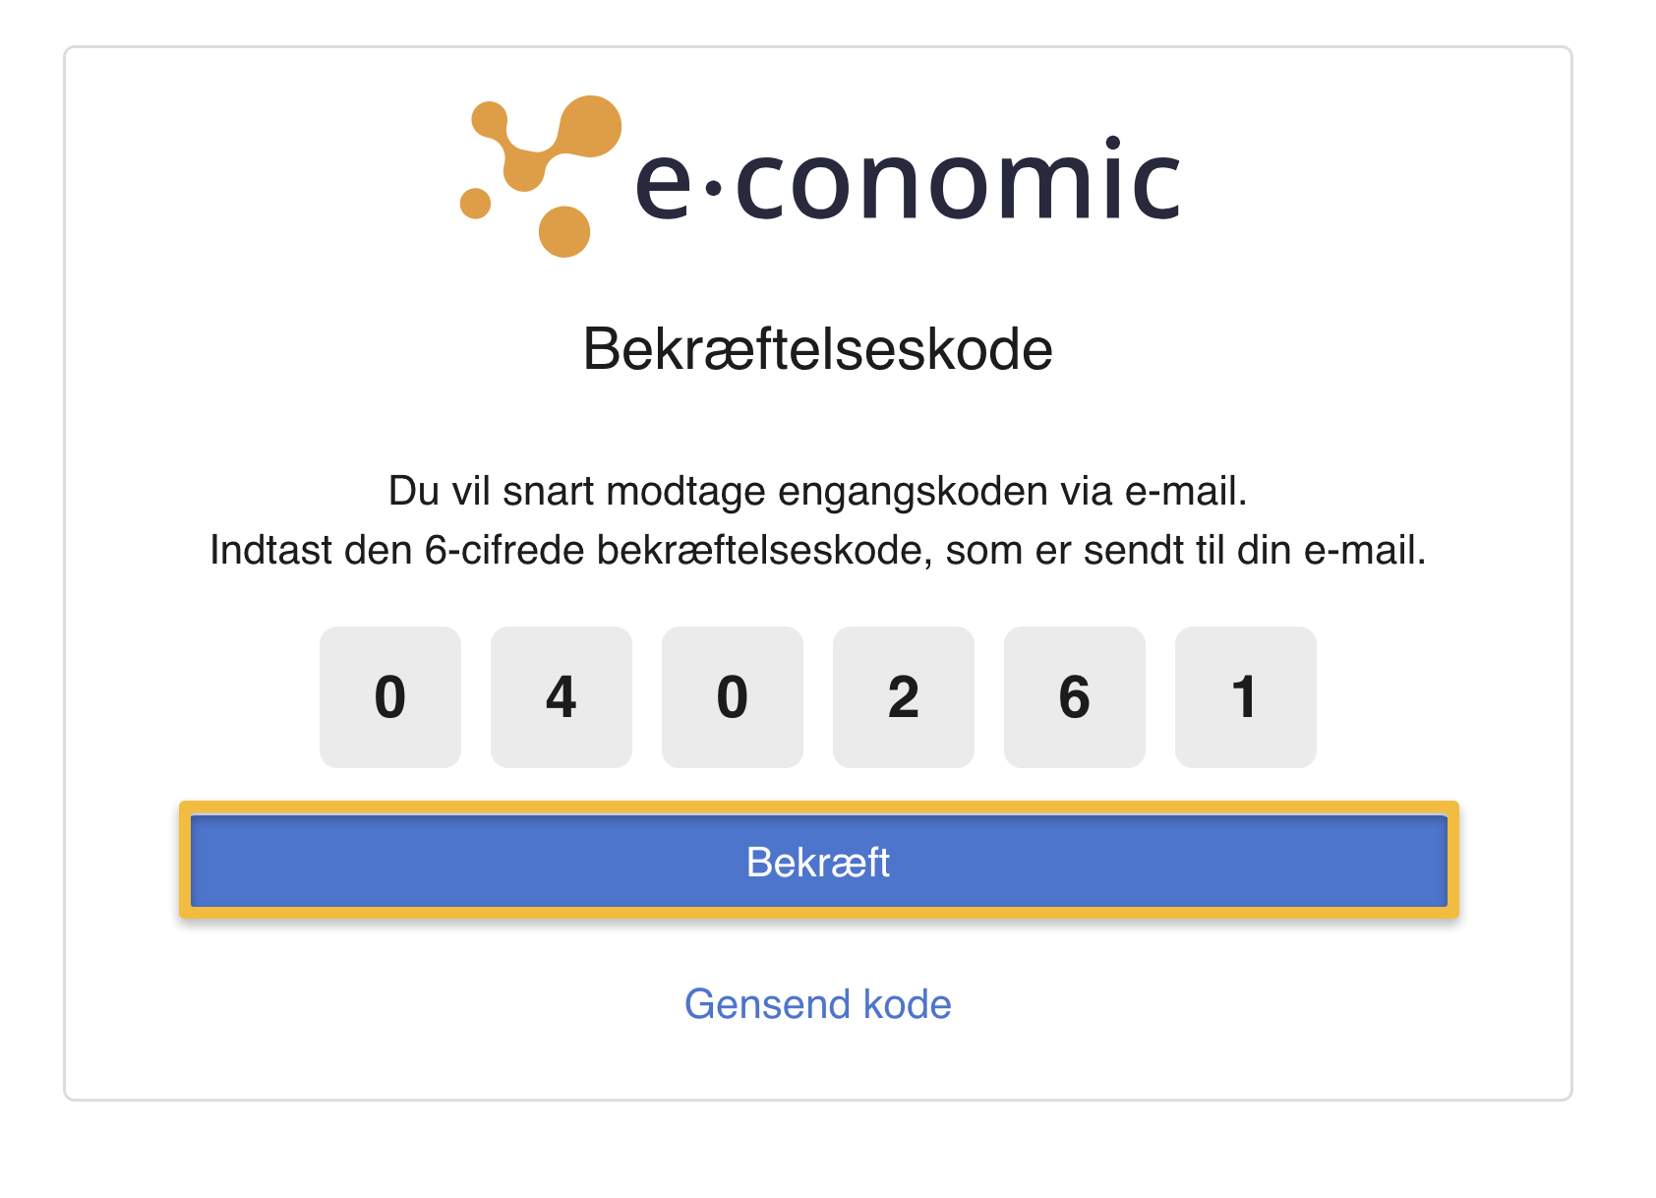This screenshot has width=1656, height=1198.
Task: Focus the third code field showing 0
Action: click(x=733, y=697)
